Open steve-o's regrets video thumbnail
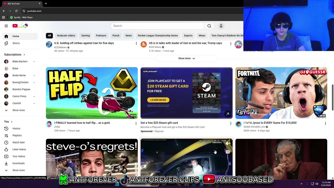 pyautogui.click(x=92, y=159)
